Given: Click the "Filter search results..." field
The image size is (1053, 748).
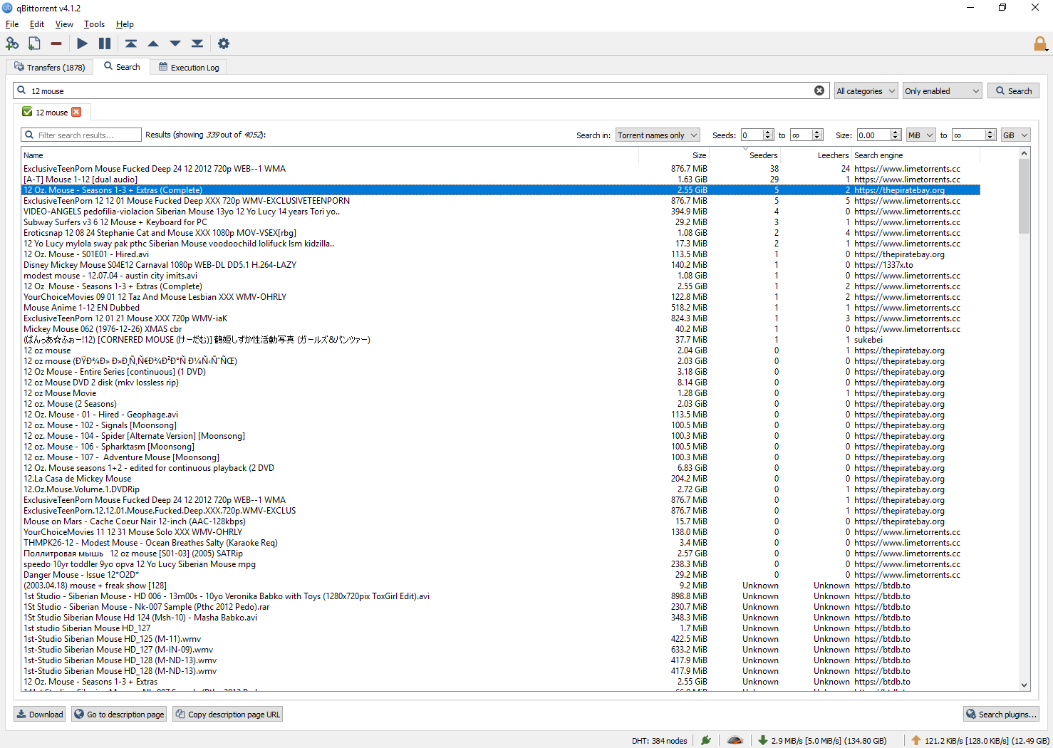Looking at the screenshot, I should click(81, 135).
